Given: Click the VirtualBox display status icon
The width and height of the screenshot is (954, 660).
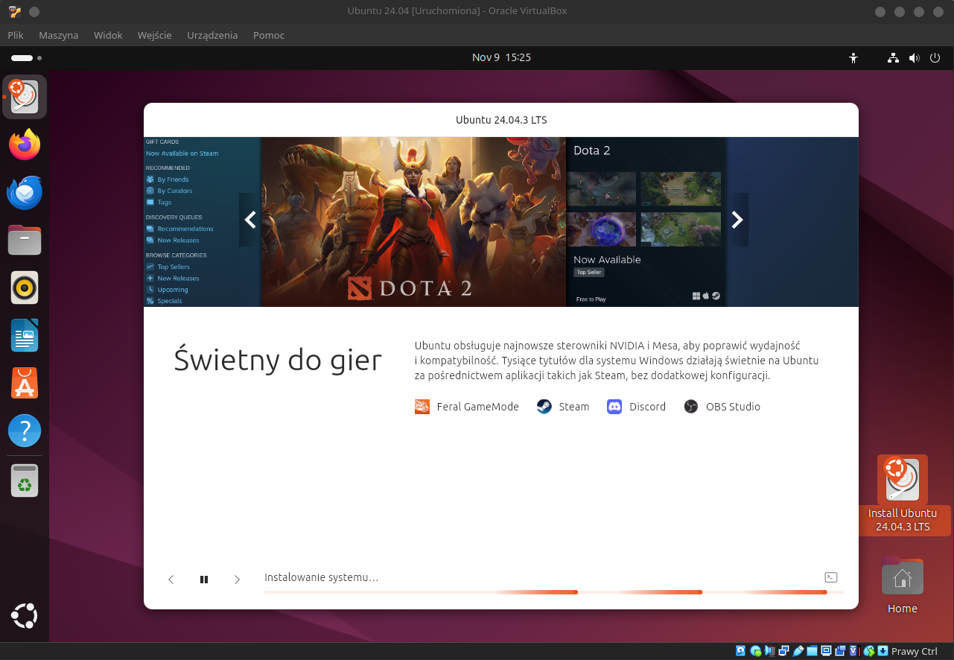Looking at the screenshot, I should coord(826,651).
